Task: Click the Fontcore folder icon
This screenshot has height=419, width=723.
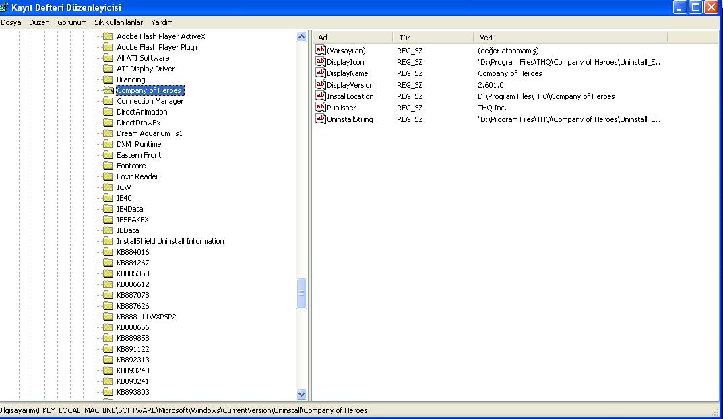Action: click(x=108, y=166)
